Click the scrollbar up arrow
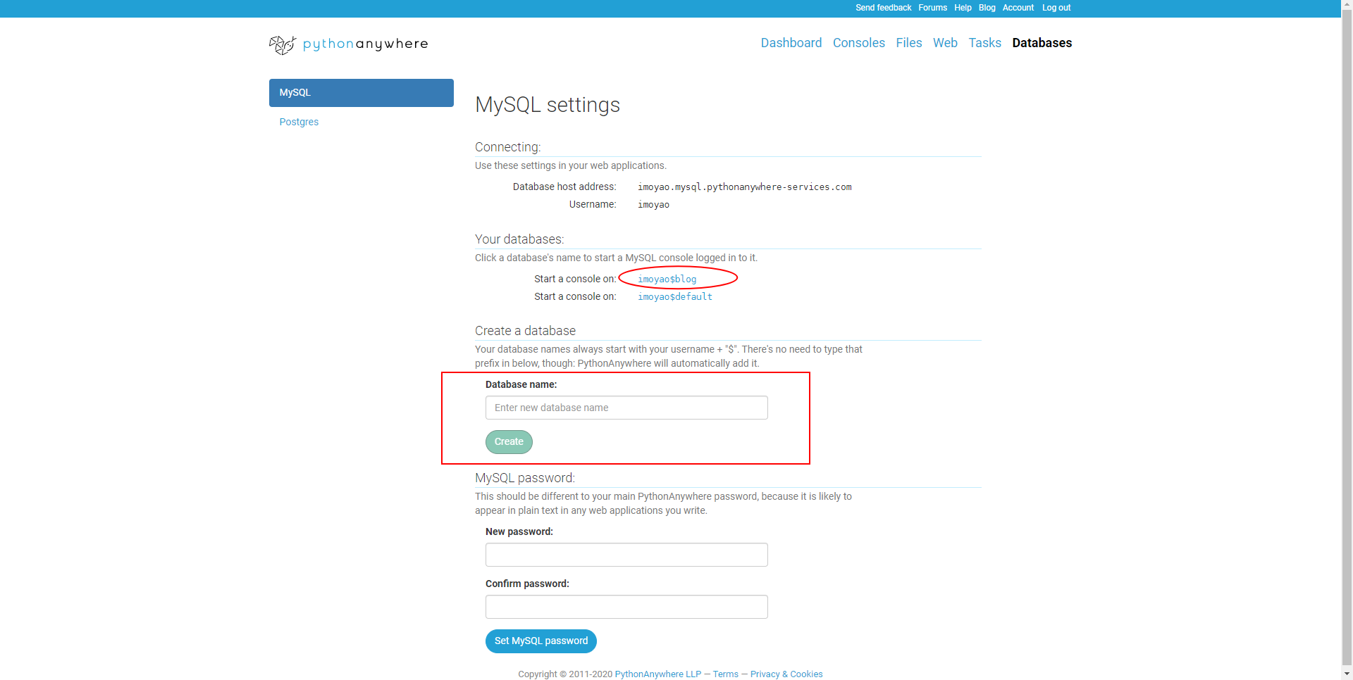 [1347, 6]
